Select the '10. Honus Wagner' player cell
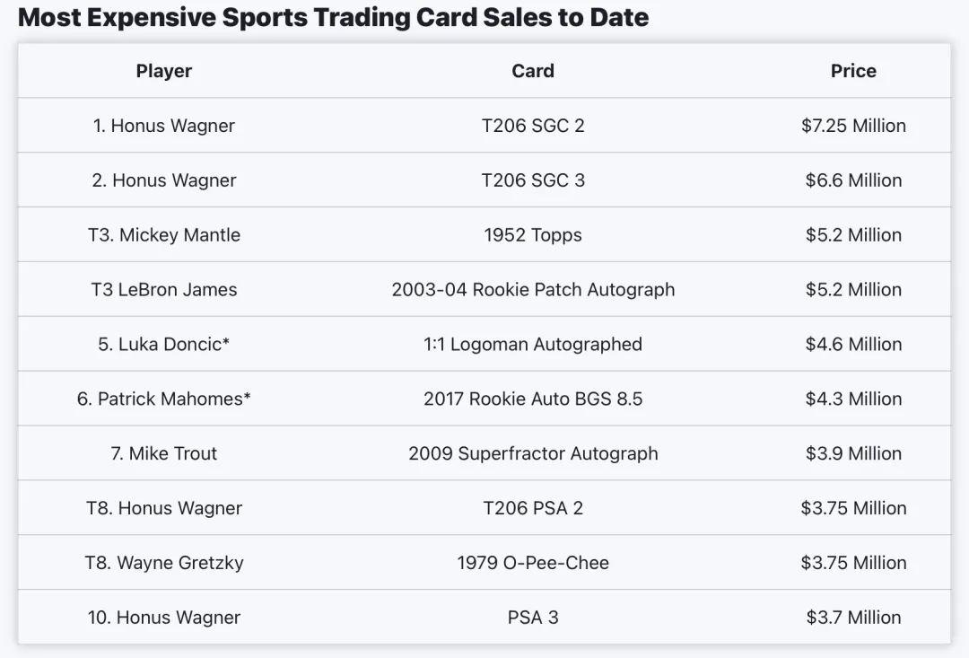 164,618
